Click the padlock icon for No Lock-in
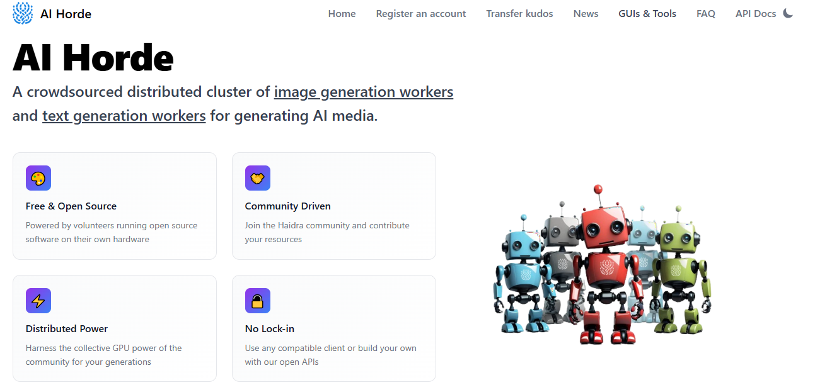Viewport: 820px width, 390px height. 258,301
